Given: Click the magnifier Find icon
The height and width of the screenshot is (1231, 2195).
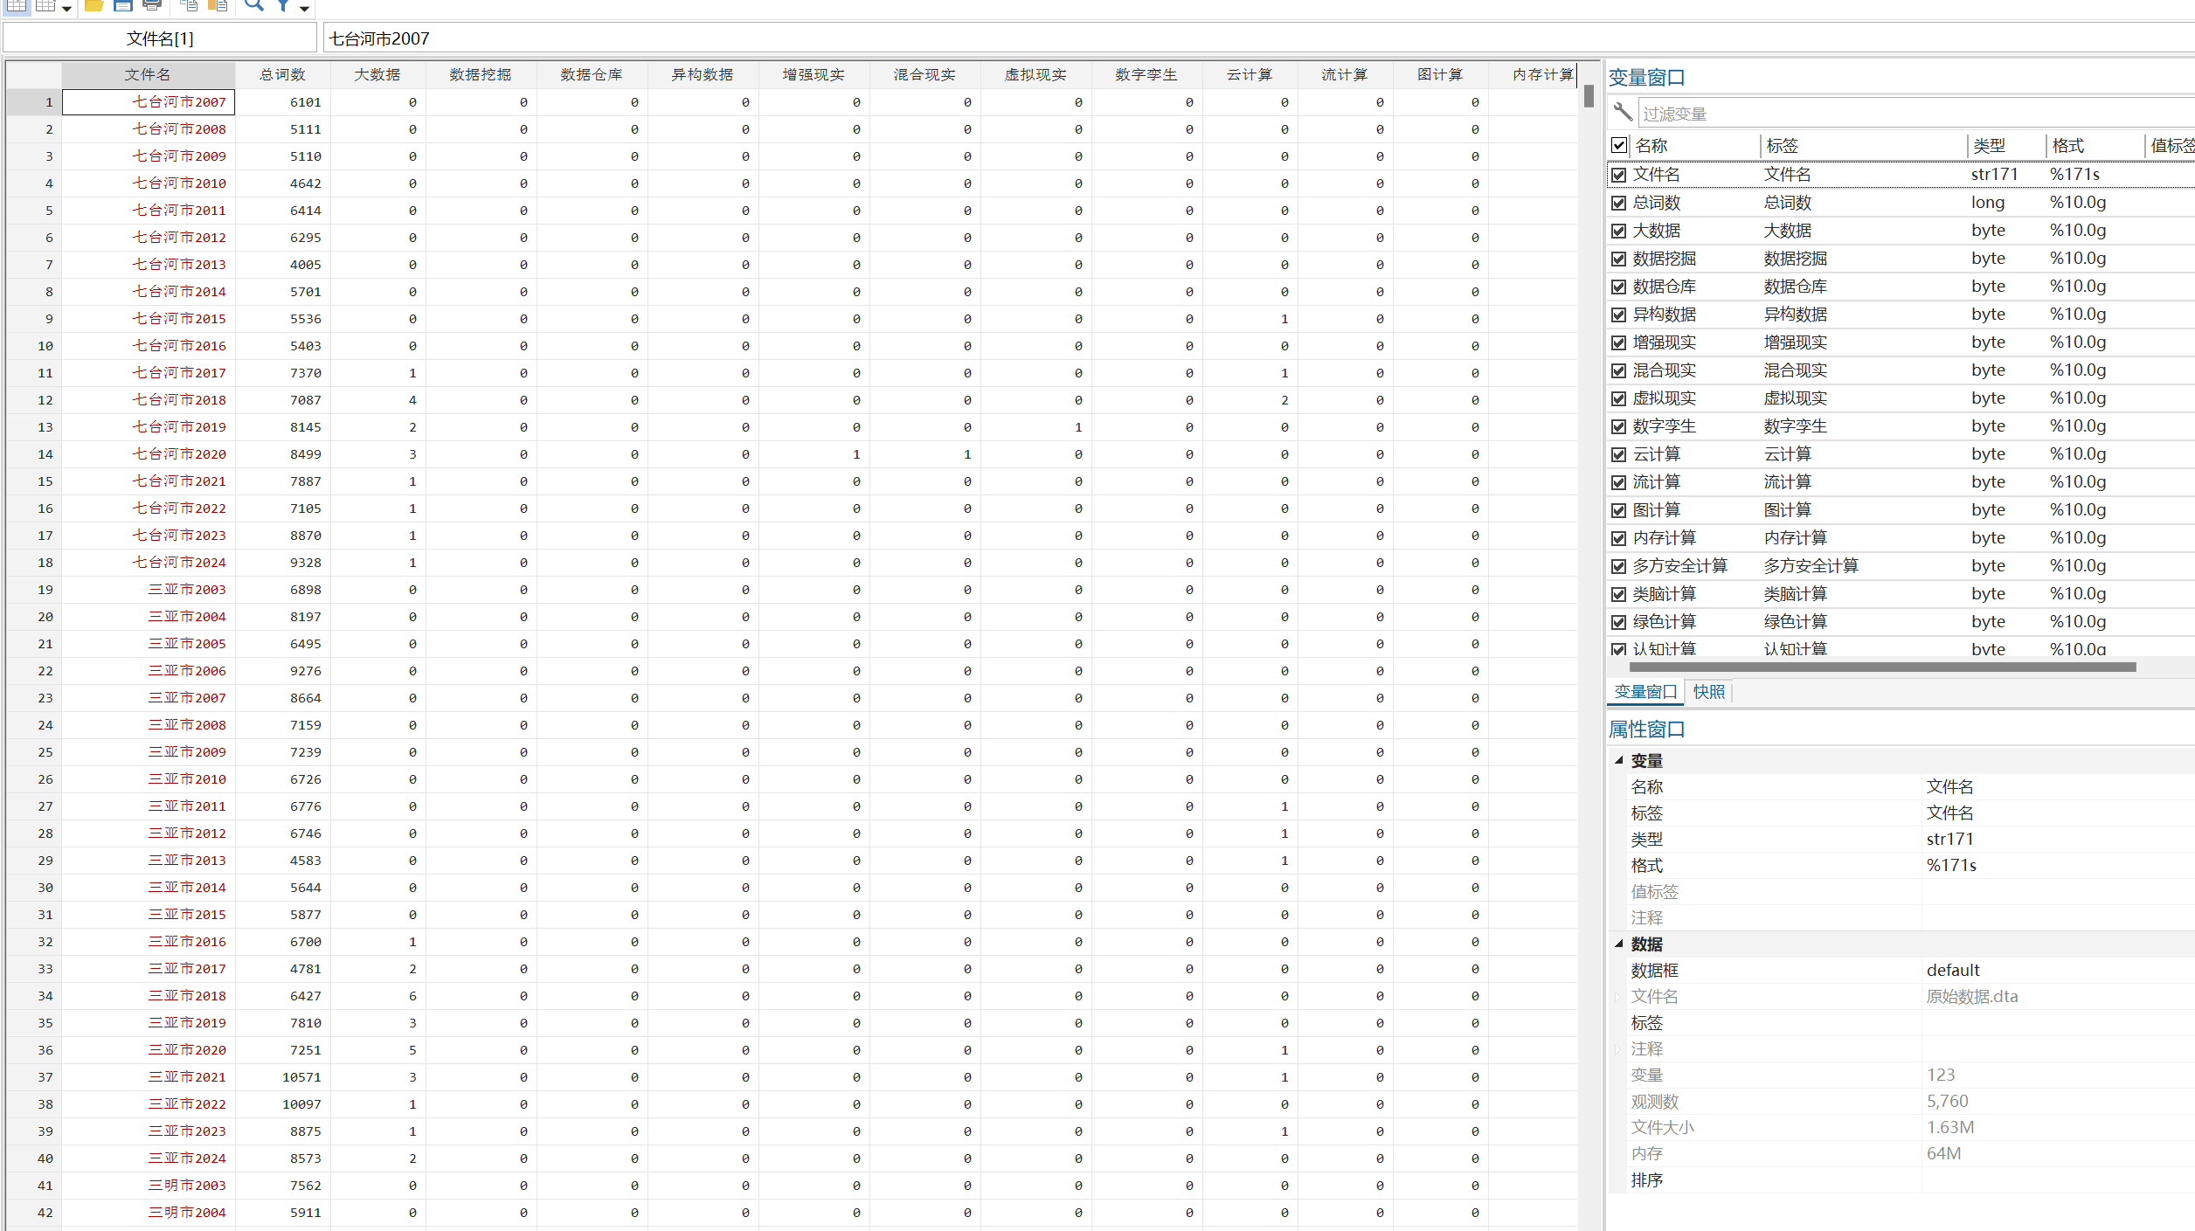Looking at the screenshot, I should (x=253, y=5).
